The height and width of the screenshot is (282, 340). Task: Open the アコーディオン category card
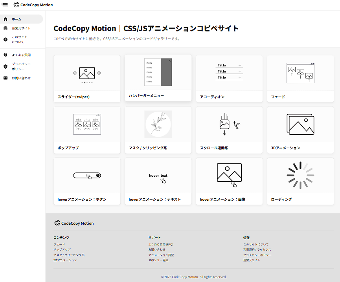[x=229, y=78]
